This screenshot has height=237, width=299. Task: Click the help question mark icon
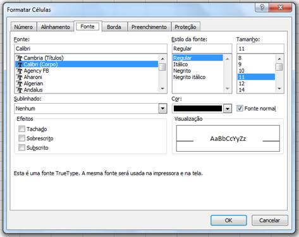coord(262,8)
